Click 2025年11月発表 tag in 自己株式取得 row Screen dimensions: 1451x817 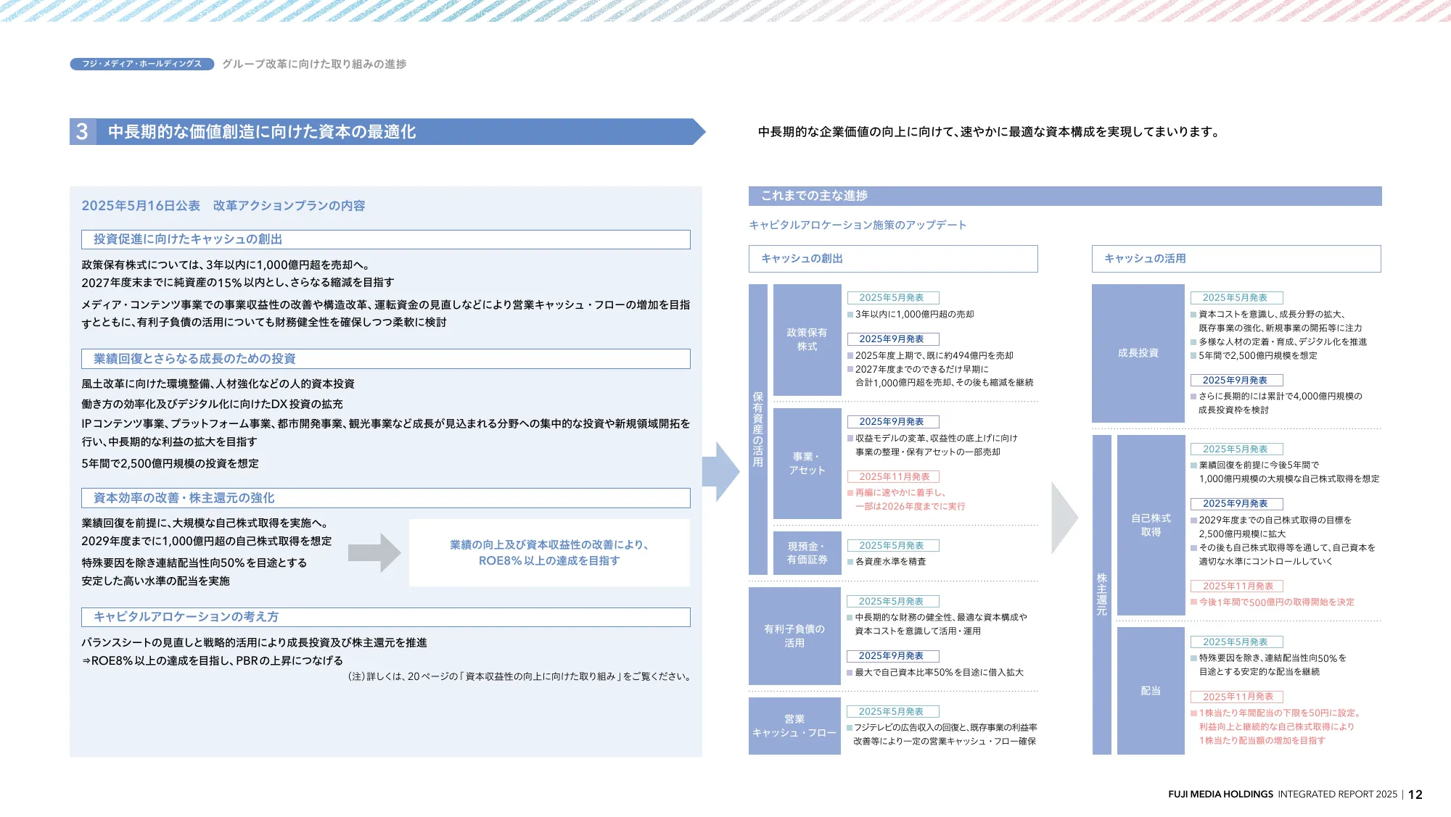[x=1237, y=586]
